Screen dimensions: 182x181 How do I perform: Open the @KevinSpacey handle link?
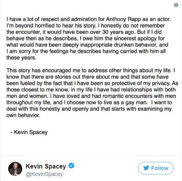44,174
